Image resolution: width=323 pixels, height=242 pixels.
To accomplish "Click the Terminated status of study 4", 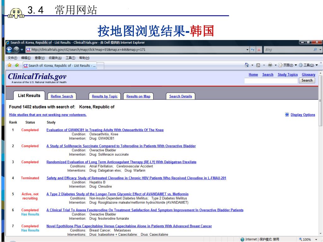I will coord(30,178).
